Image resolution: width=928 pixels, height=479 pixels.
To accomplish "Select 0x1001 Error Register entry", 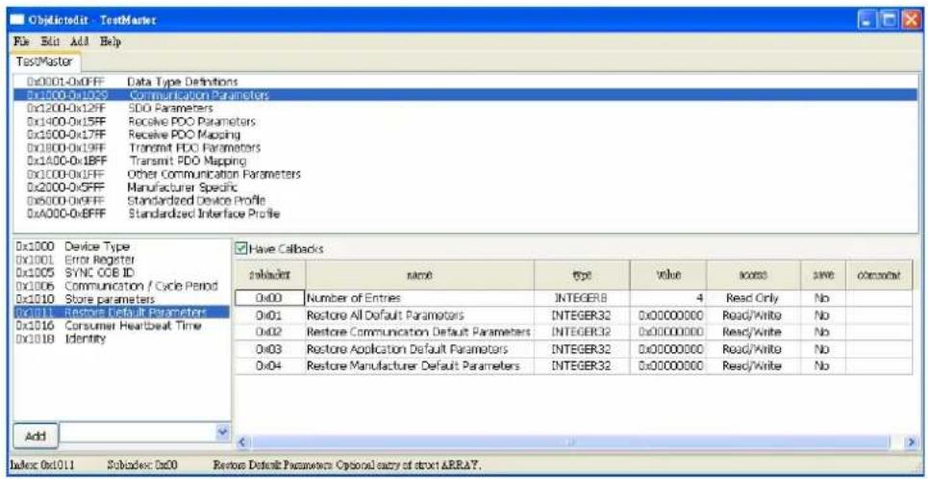I will click(121, 260).
